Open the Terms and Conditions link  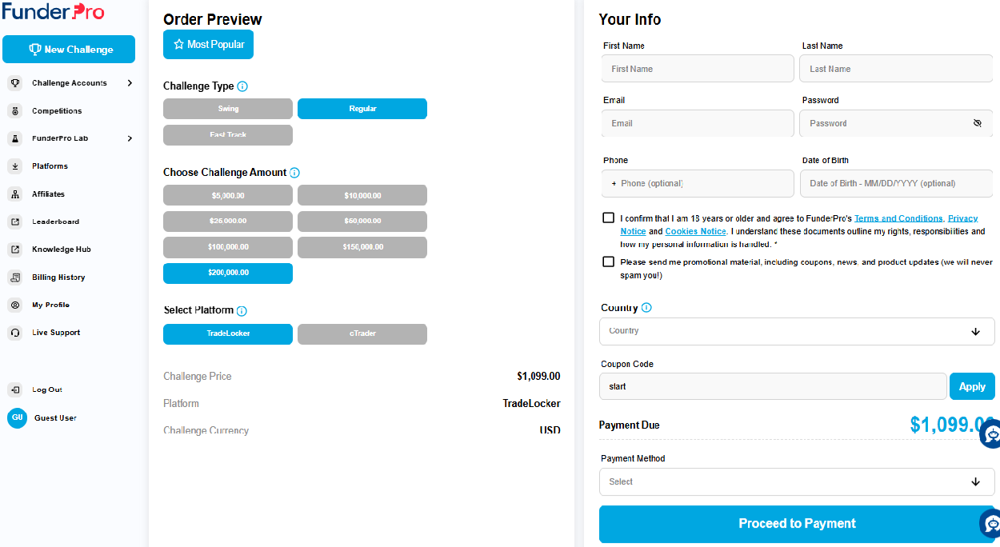coord(898,218)
